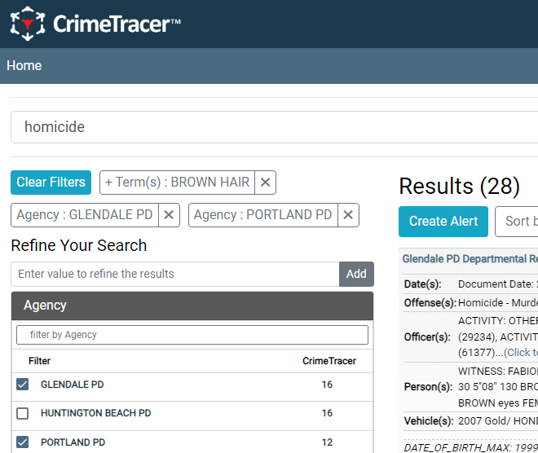Viewport: 538px width, 453px height.
Task: Remove the PORTLAND PD agency filter chip
Action: (x=348, y=215)
